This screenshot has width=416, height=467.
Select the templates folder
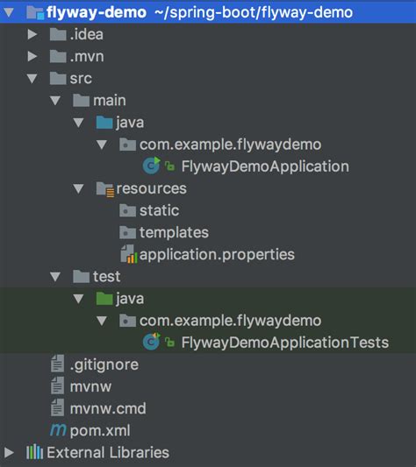pos(164,232)
